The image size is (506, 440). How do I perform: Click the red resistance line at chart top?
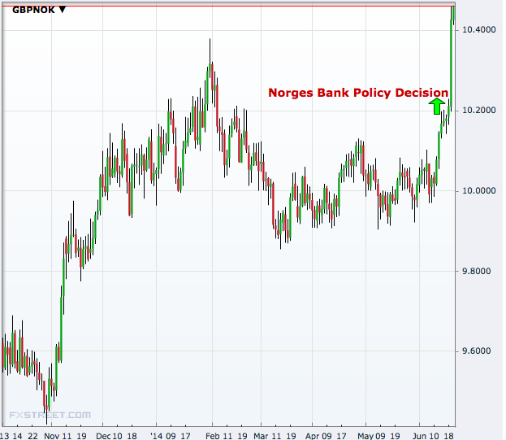(228, 6)
